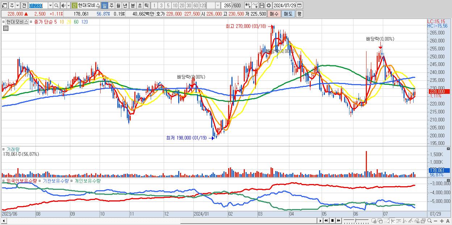Click the chart window icon at bottom
The height and width of the screenshot is (225, 452).
click(423, 221)
